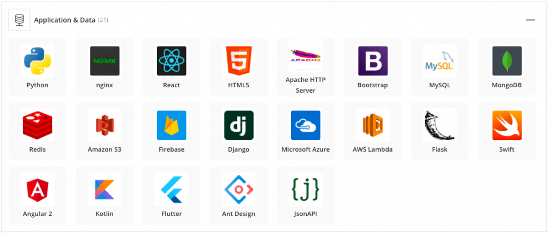Image resolution: width=549 pixels, height=233 pixels.
Task: Select the nginx logo icon
Action: pos(105,61)
